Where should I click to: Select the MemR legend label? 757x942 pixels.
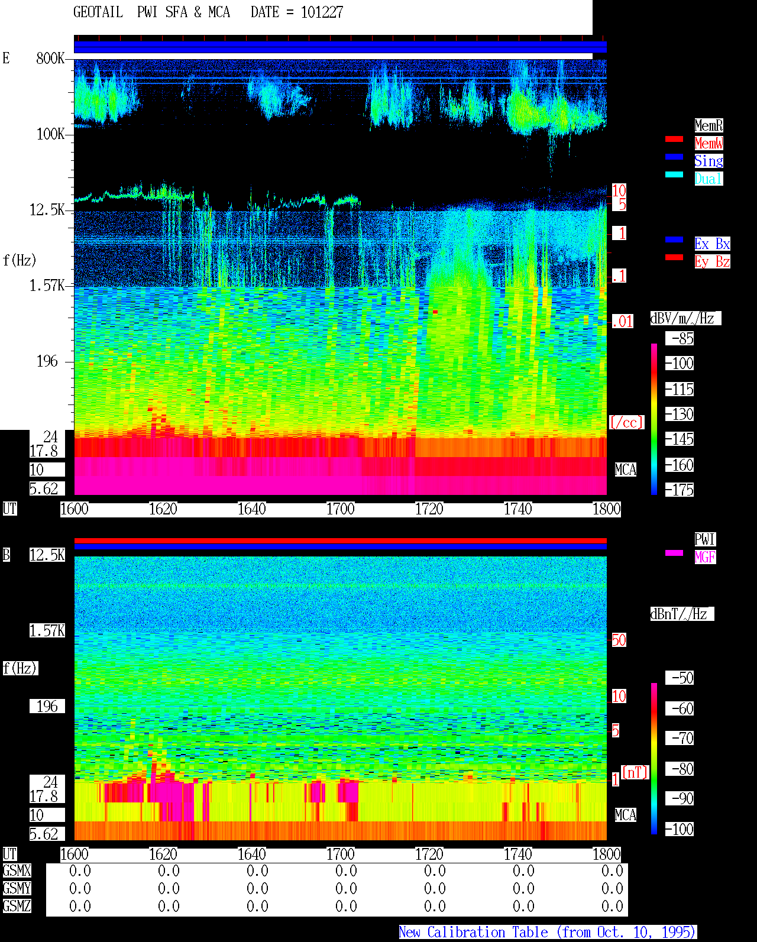[x=709, y=125]
